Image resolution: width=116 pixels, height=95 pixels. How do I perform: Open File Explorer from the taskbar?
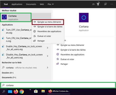coord(43,91)
